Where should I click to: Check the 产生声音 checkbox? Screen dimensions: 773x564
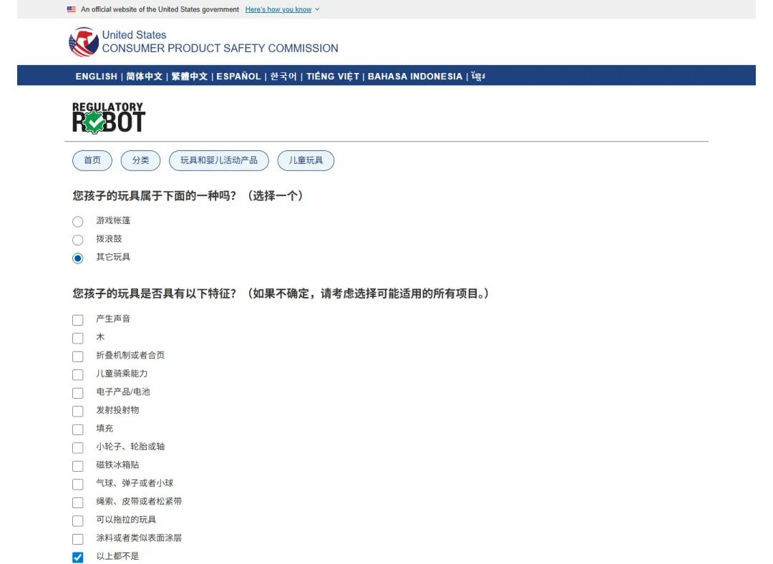[78, 320]
